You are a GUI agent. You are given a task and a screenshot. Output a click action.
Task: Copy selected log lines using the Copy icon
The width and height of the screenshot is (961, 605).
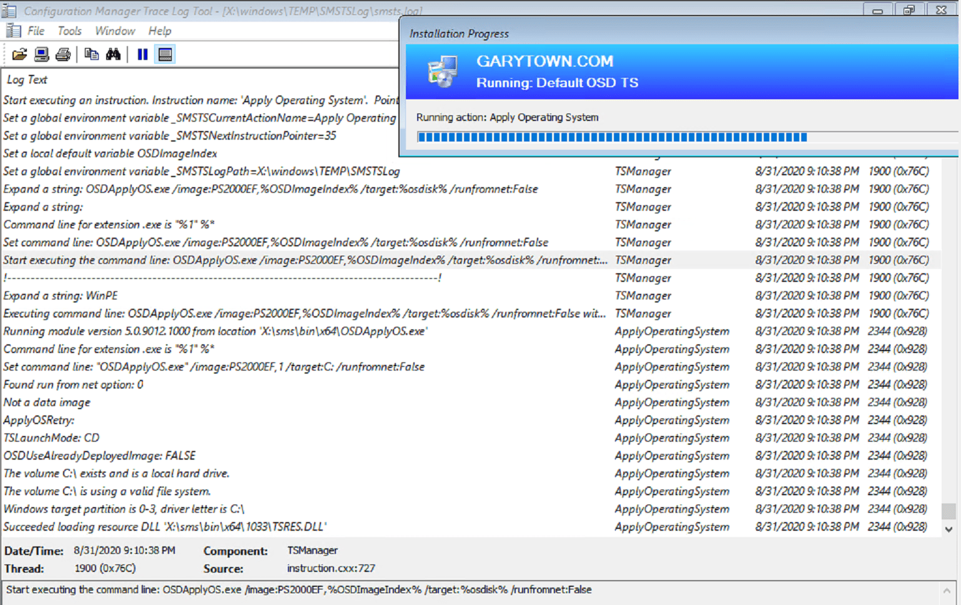[91, 54]
